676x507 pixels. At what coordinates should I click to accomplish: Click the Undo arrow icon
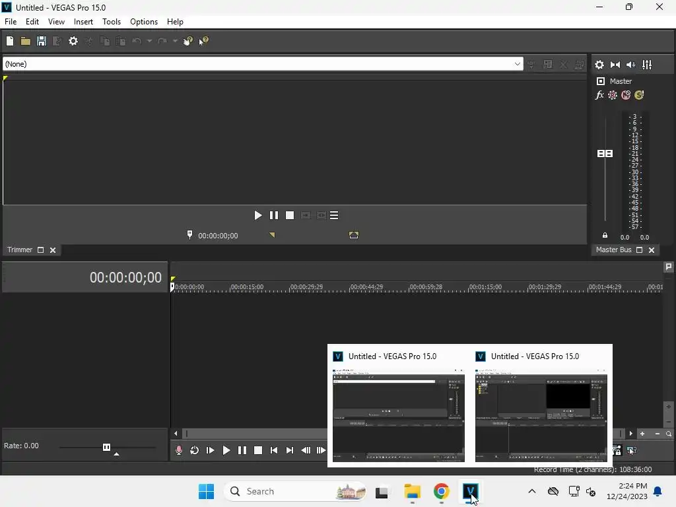point(137,41)
